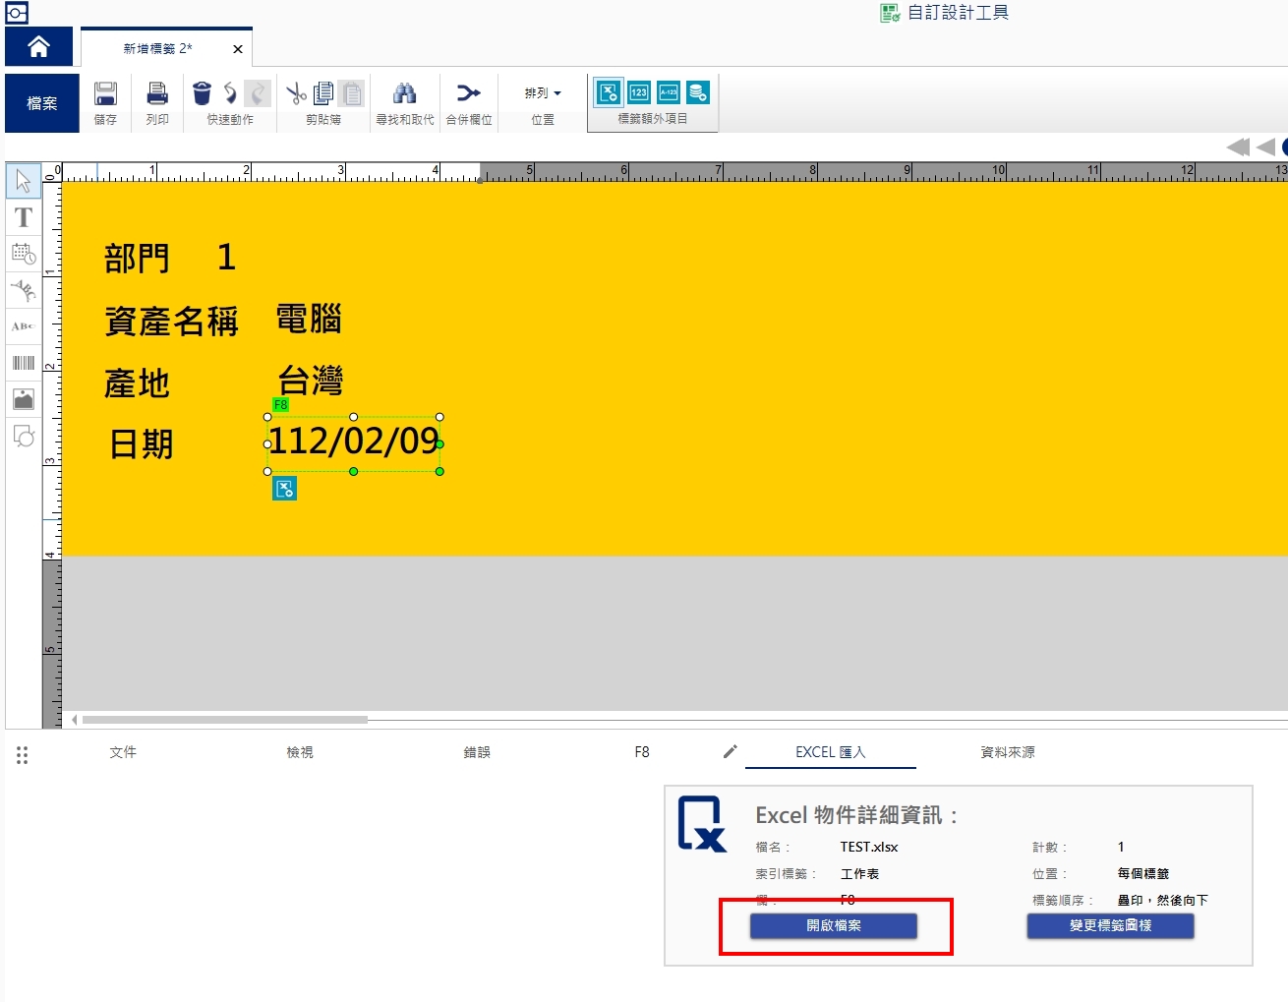Click the 工作表 index sheet value
1288x1002 pixels.
[x=859, y=873]
